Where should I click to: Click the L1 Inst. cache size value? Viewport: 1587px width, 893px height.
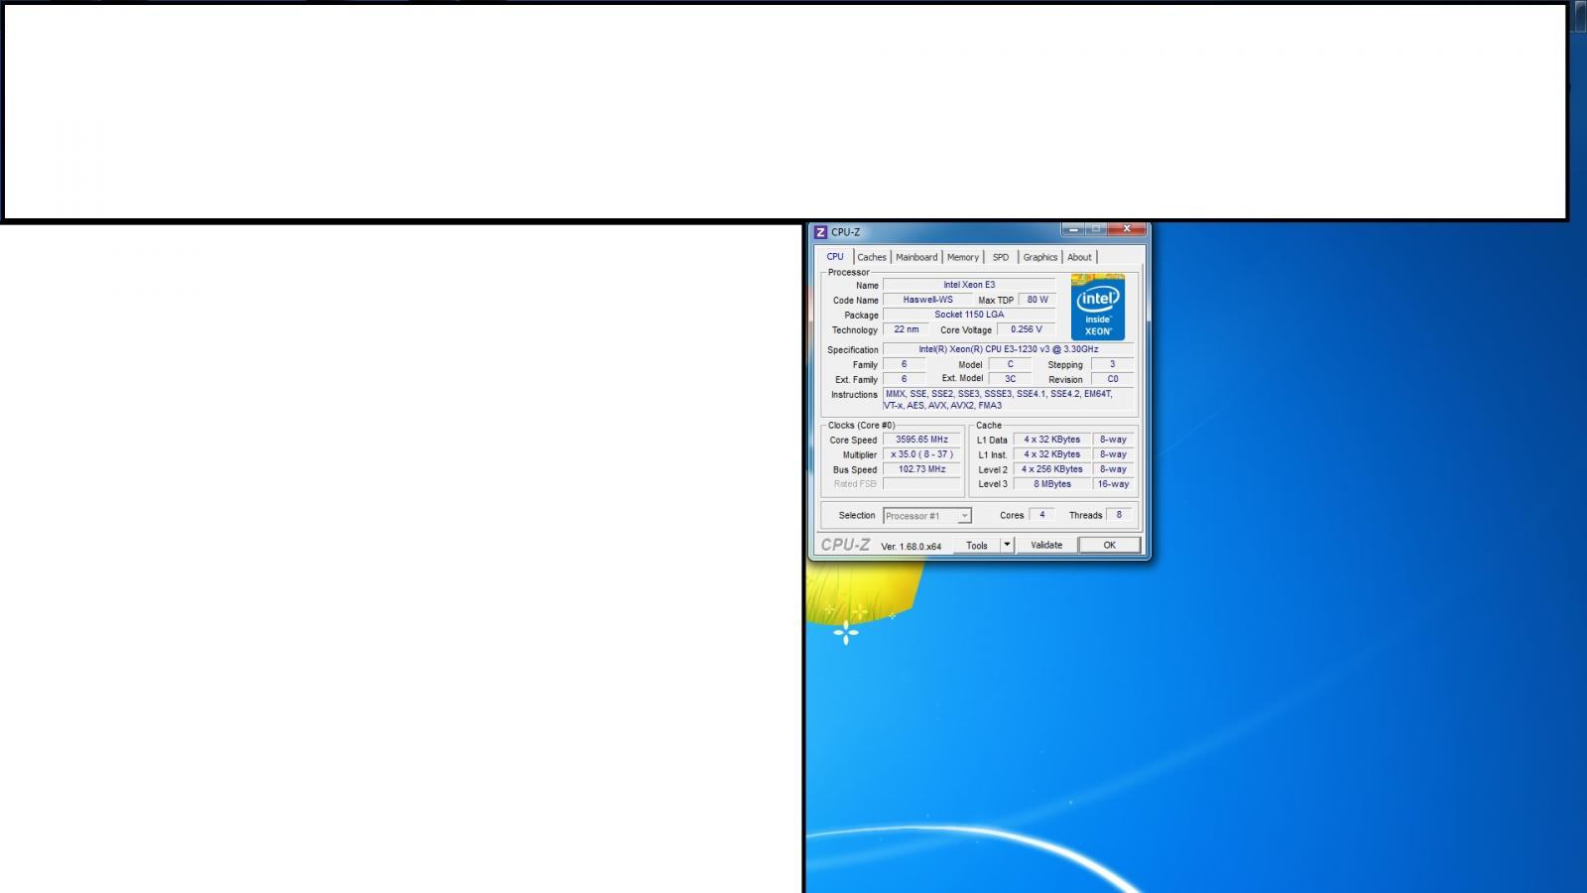point(1051,454)
